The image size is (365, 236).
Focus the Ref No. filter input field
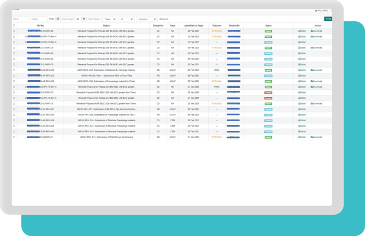[x=21, y=19]
